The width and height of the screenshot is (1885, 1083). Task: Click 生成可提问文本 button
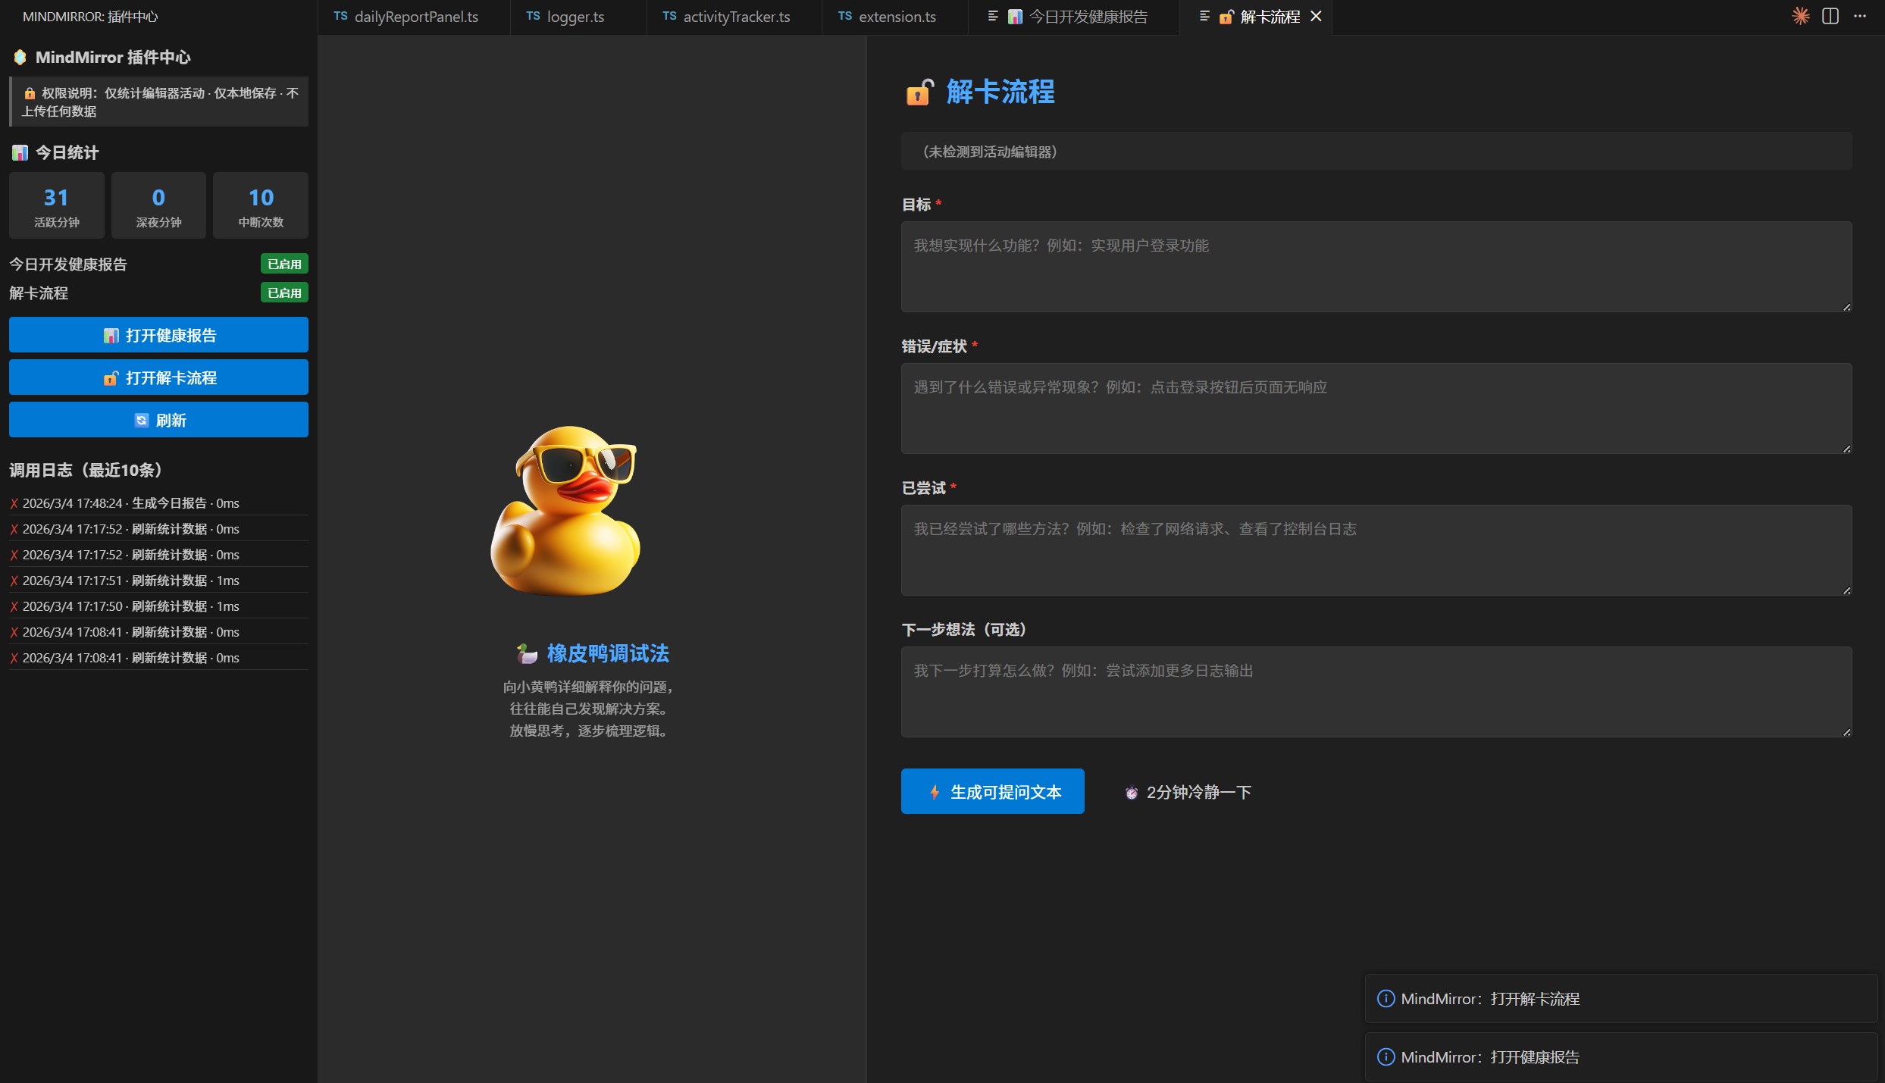tap(992, 792)
